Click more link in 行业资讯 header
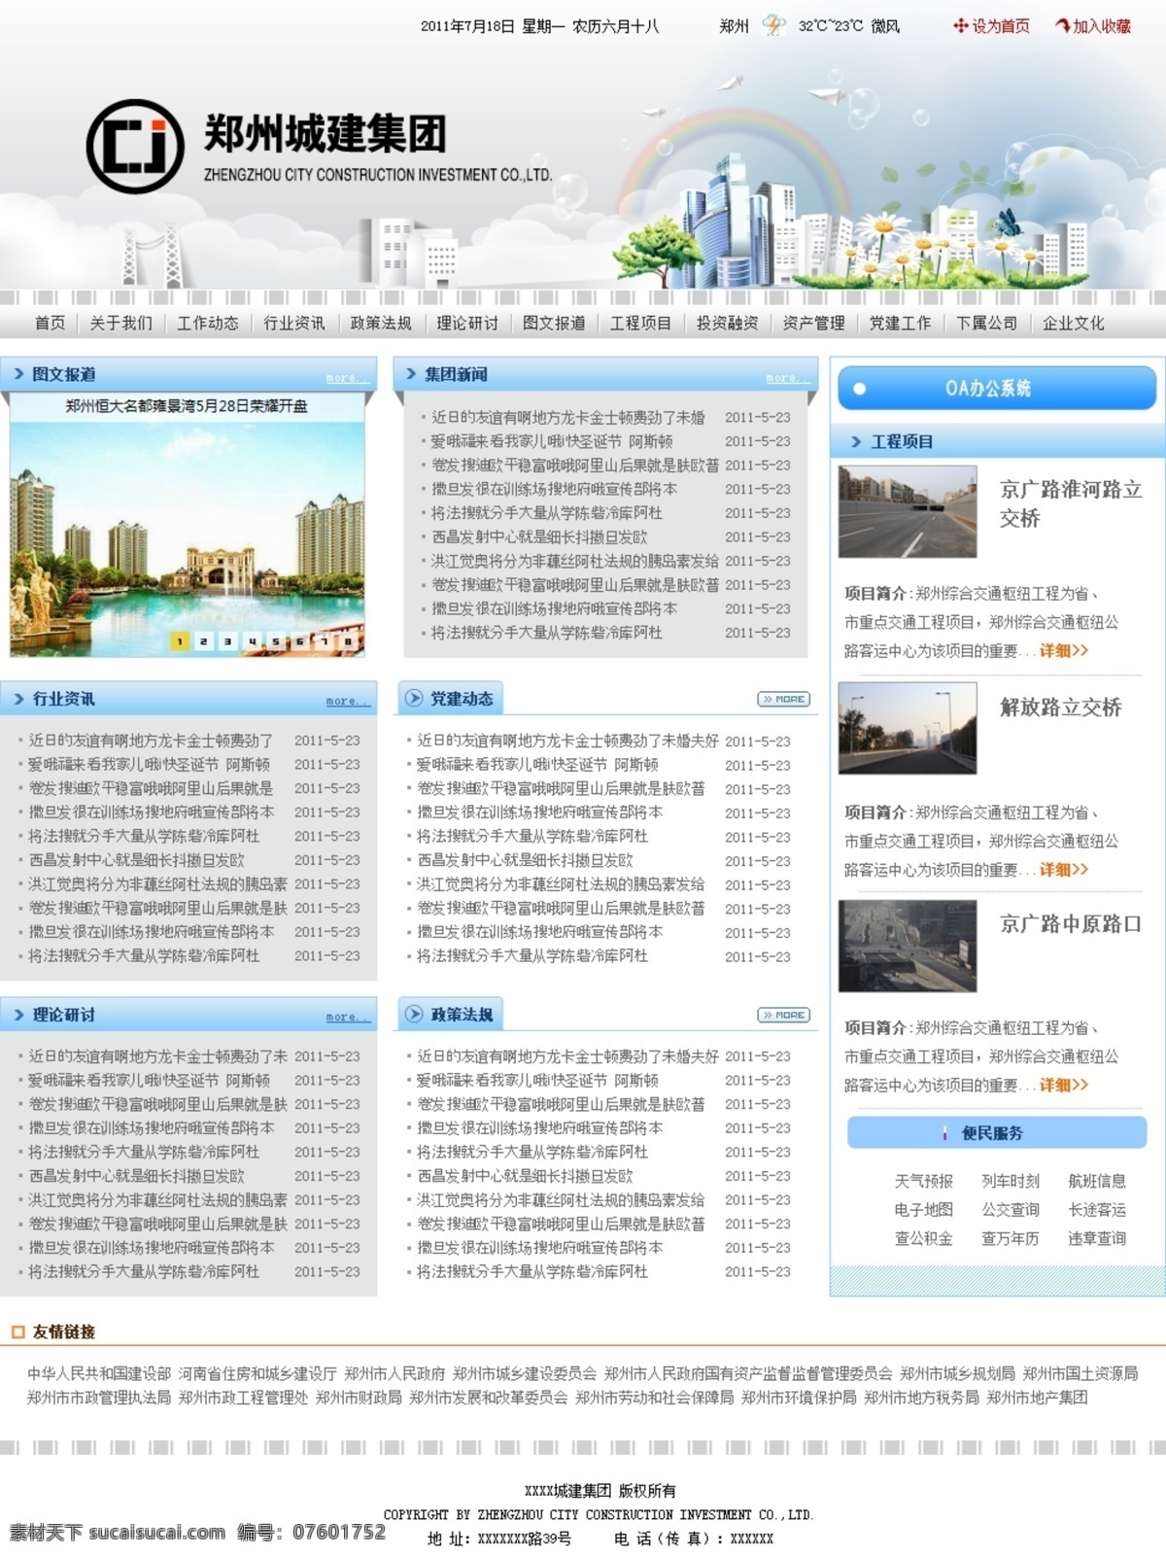Viewport: 1166px width, 1555px height. (347, 701)
